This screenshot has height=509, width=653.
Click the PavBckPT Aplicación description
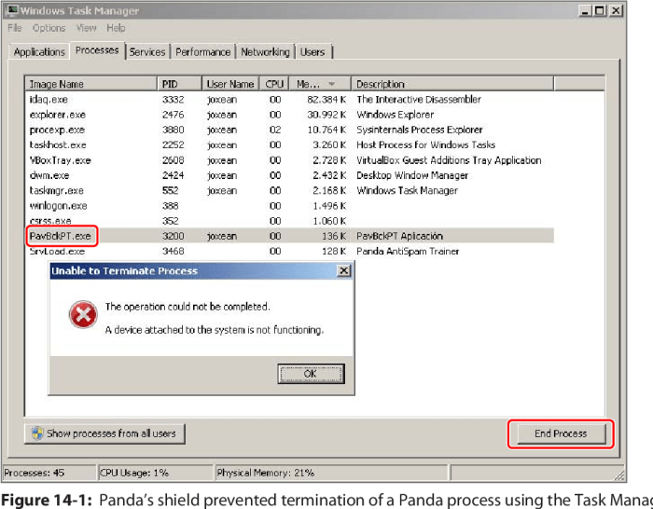399,236
